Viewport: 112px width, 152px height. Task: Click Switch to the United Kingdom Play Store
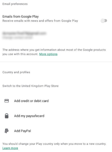(30, 86)
